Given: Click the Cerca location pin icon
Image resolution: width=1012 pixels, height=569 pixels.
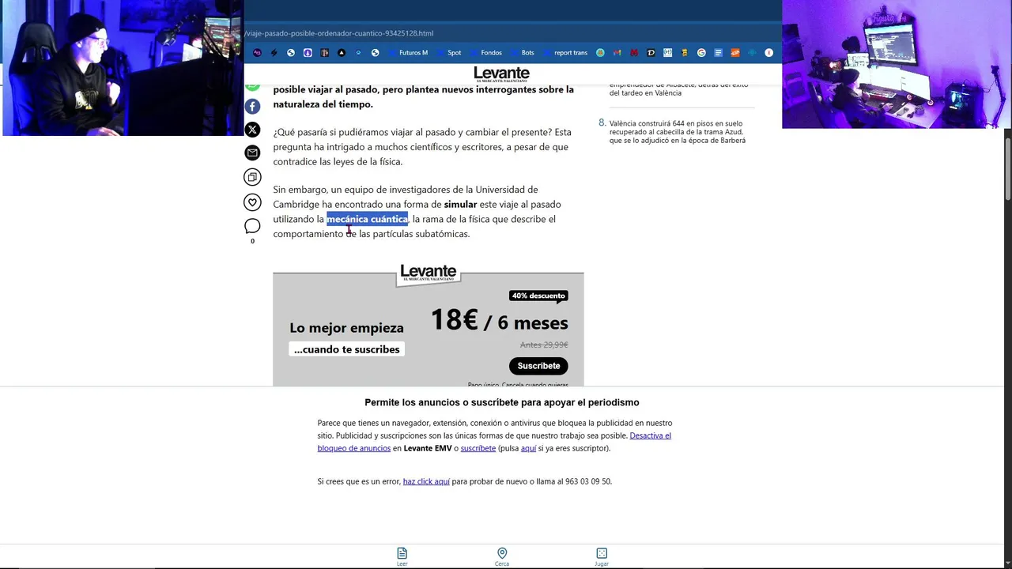Looking at the screenshot, I should pos(502,556).
